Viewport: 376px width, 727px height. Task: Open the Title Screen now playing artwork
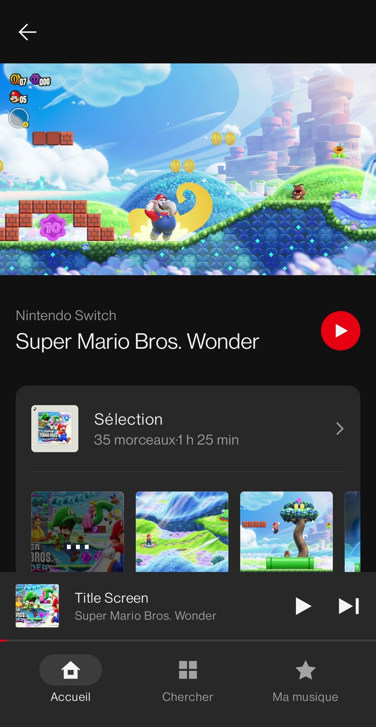37,606
